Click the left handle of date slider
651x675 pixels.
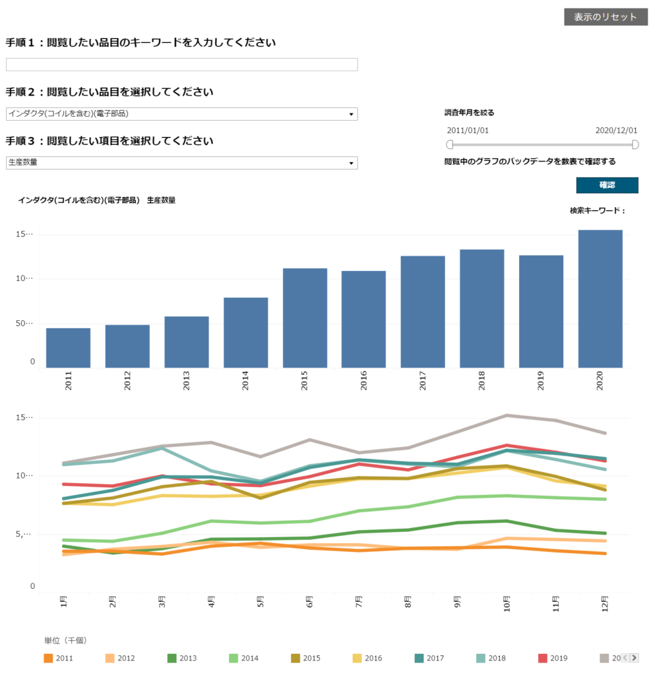450,144
